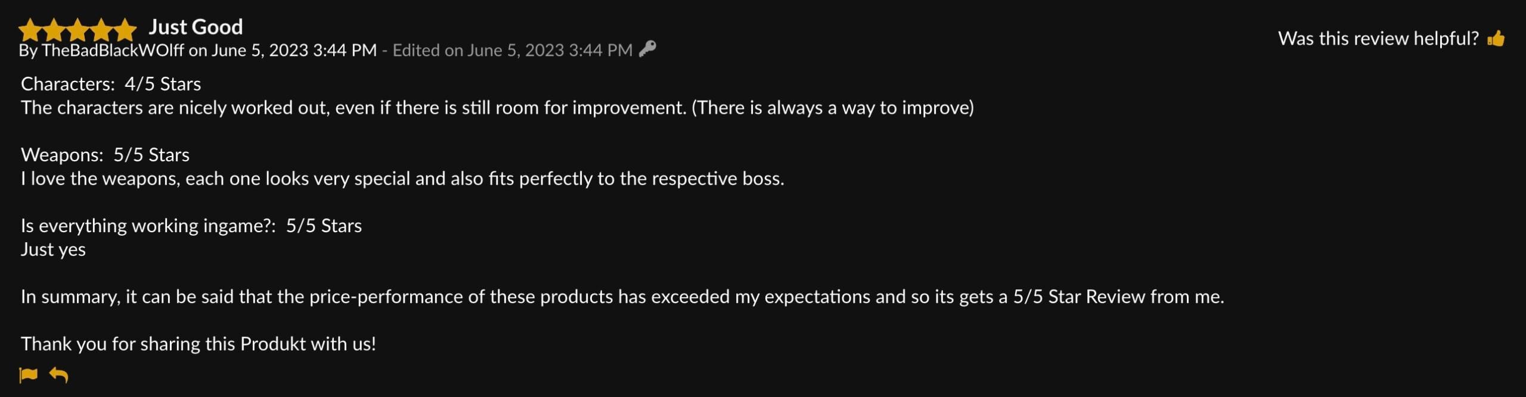Click the key icon after the edit timestamp
The image size is (1526, 397).
tap(650, 50)
